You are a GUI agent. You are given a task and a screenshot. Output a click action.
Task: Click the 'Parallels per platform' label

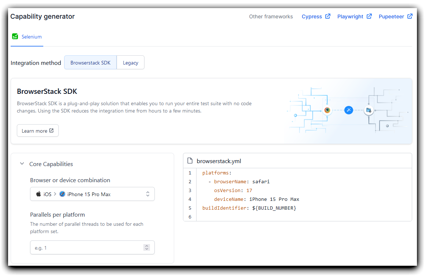click(58, 215)
